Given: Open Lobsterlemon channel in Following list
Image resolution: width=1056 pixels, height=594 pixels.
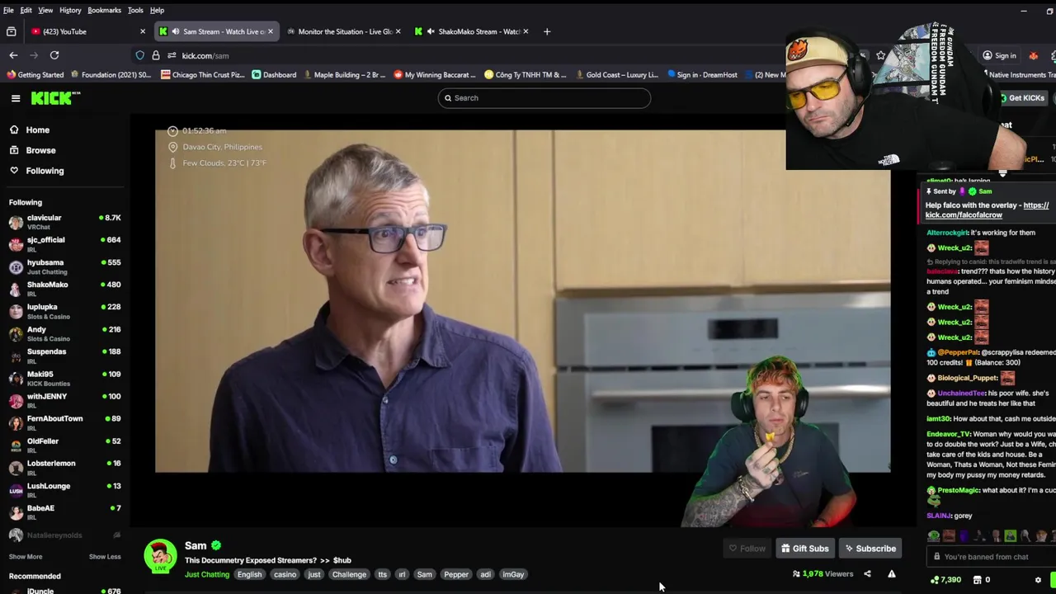Looking at the screenshot, I should 64,467.
